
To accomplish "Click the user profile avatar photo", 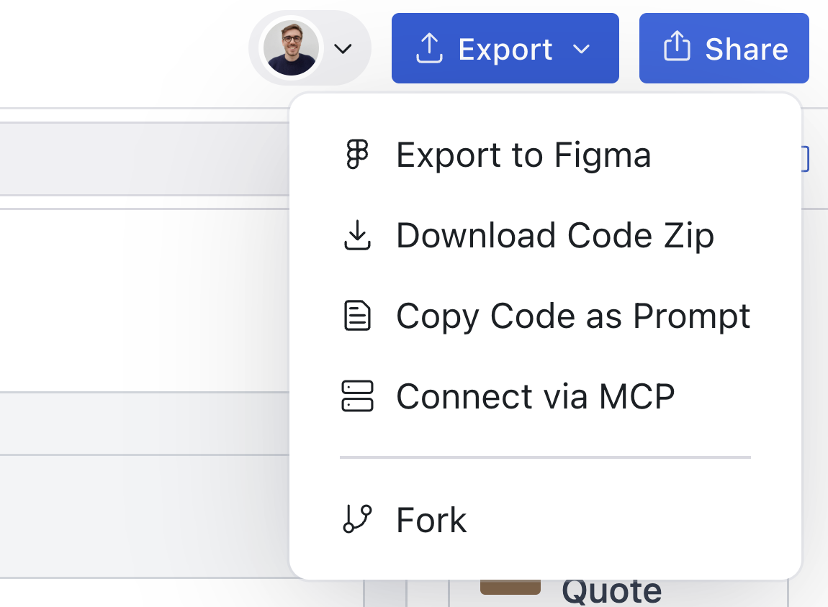I will [x=291, y=49].
